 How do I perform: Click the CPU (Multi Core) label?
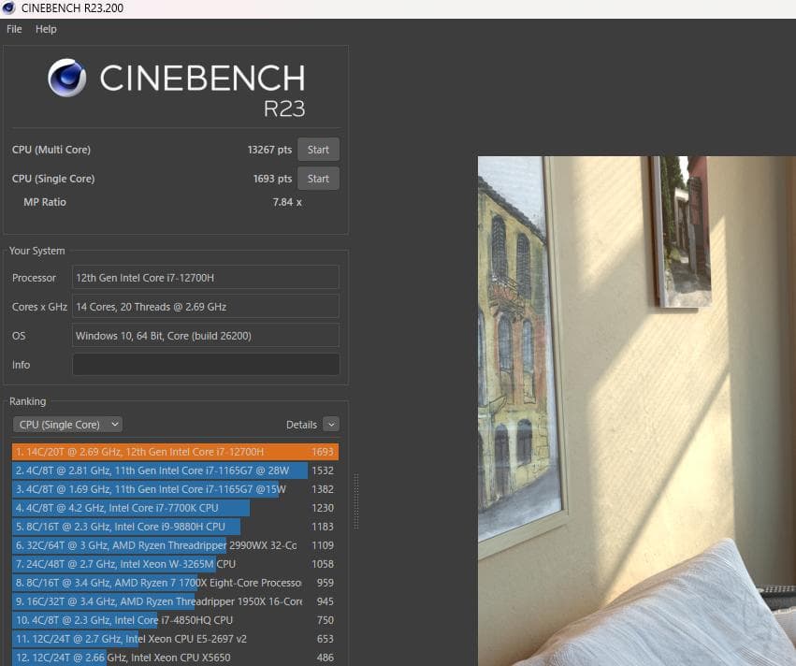coord(51,150)
